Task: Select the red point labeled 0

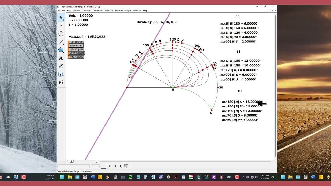Action: [212, 110]
